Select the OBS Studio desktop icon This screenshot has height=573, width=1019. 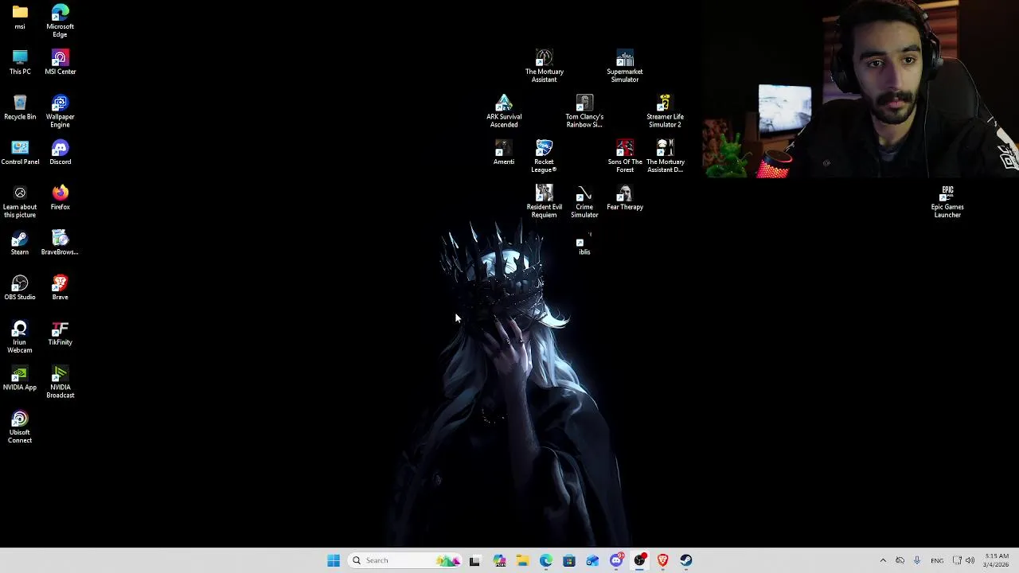point(20,288)
